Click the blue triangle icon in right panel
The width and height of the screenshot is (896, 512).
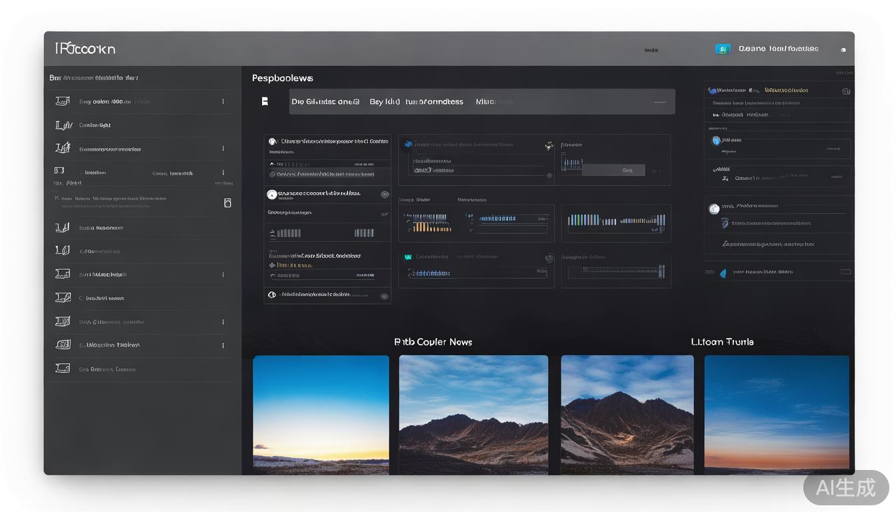[x=723, y=273]
